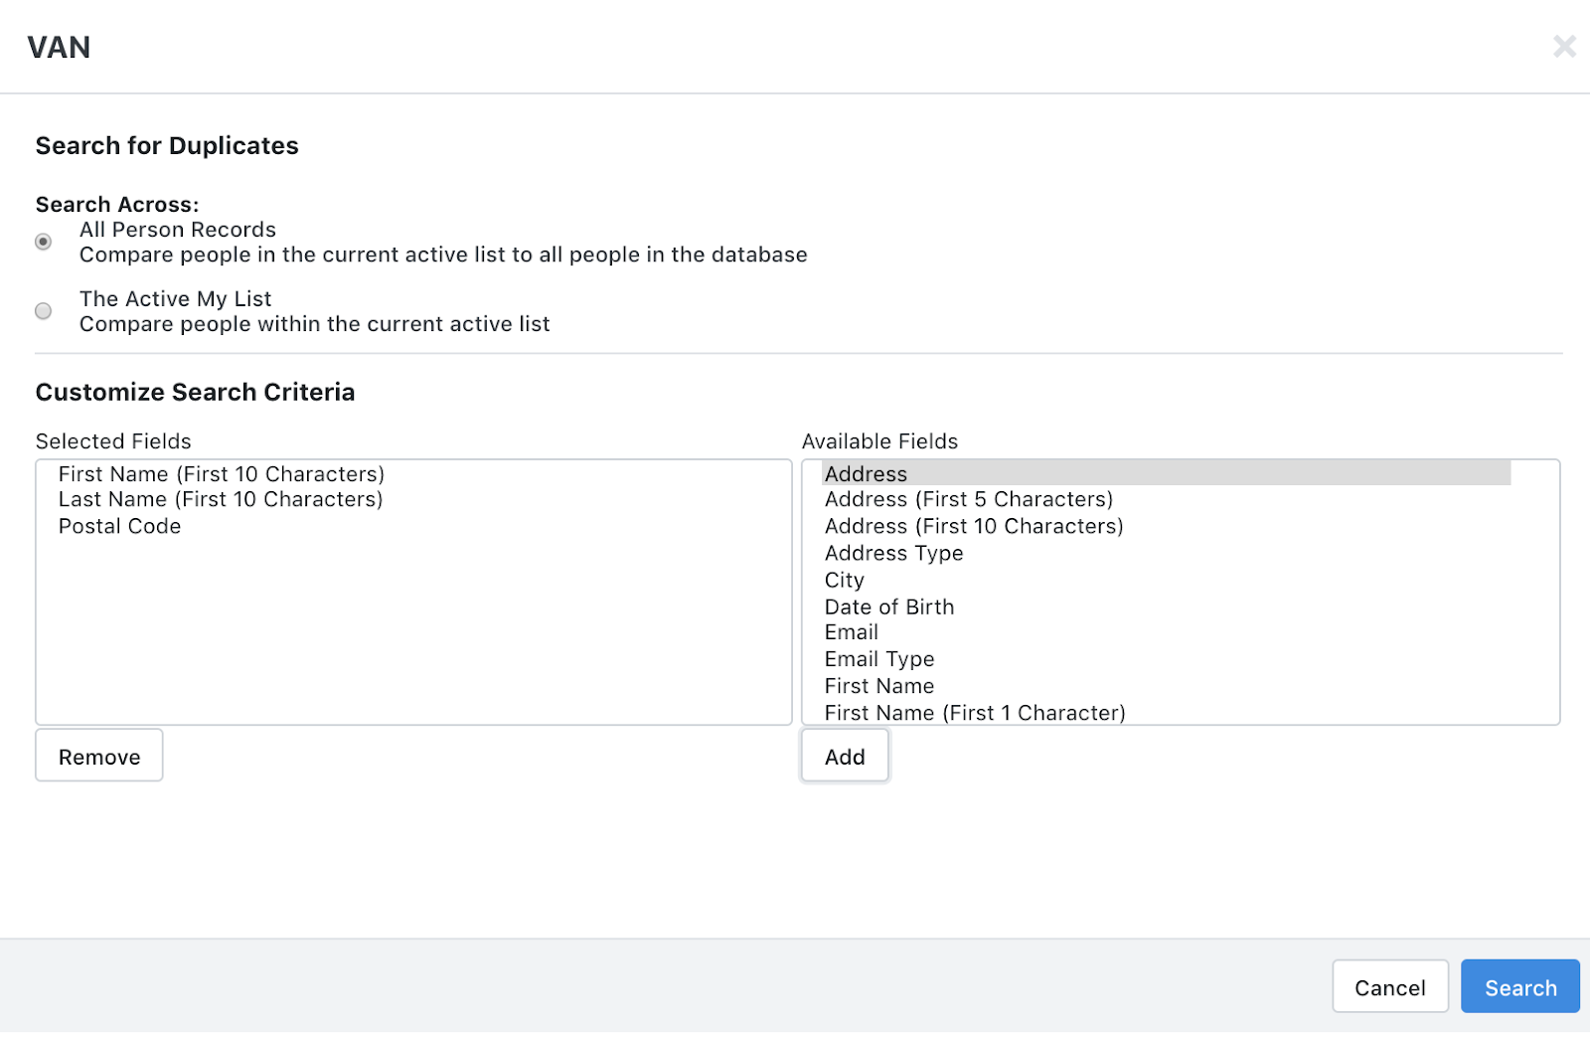Viewport: 1590px width, 1038px height.
Task: Select Last Name (First 10 Characters) in Selected Fields
Action: (x=221, y=499)
